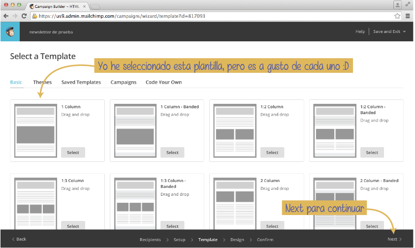415x248 pixels.
Task: Click the 1:3 Column template thumbnail
Action: [x=35, y=204]
